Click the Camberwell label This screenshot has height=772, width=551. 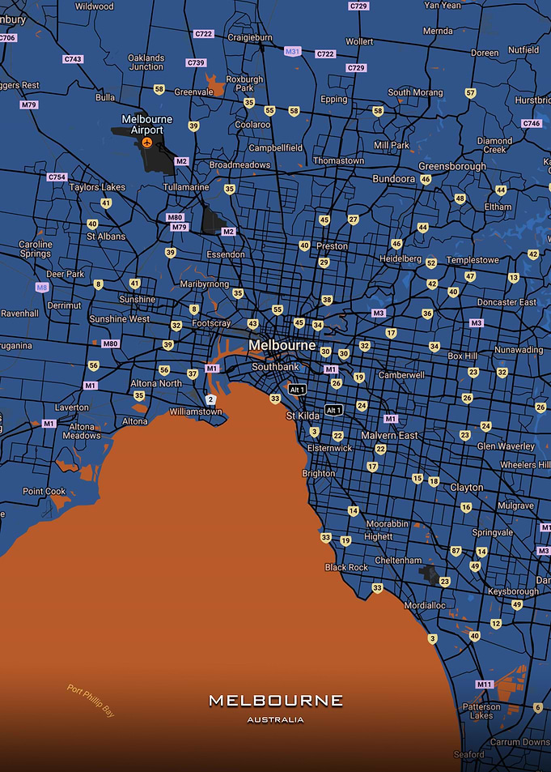point(401,375)
